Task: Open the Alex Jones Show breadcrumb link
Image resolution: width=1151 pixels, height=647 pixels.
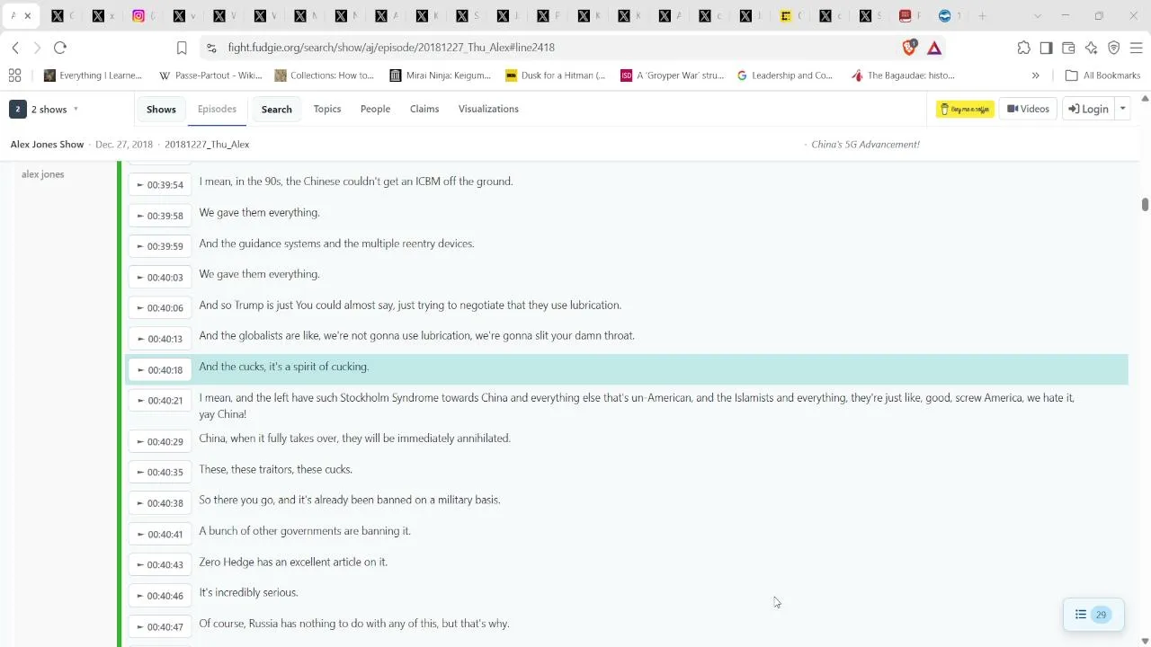Action: [47, 144]
